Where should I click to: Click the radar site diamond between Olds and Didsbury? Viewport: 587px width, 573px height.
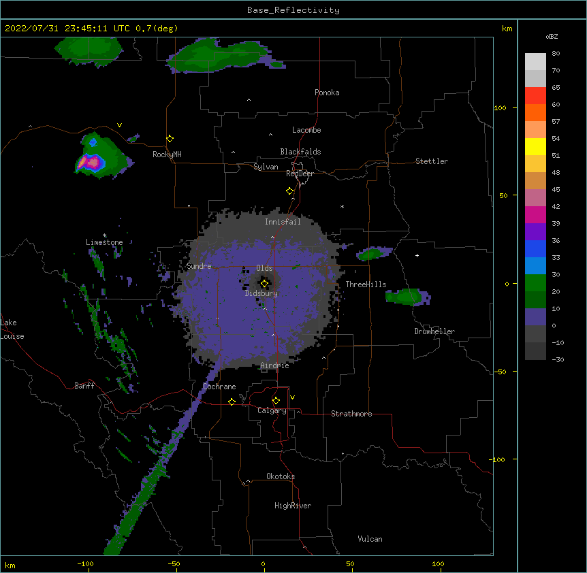click(x=264, y=284)
